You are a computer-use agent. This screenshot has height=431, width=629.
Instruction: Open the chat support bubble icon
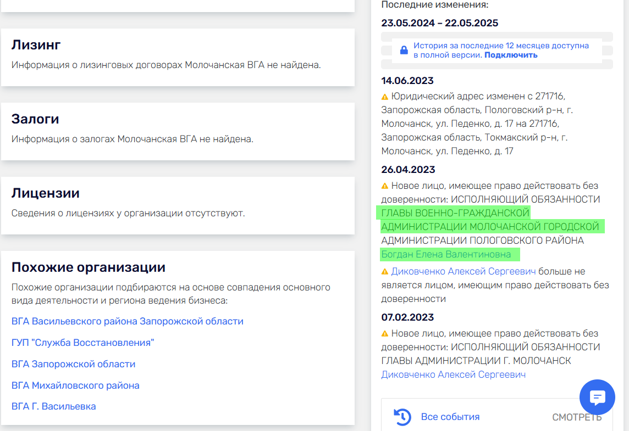pyautogui.click(x=597, y=397)
